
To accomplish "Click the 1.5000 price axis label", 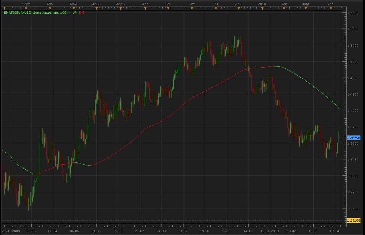I will 353,46.
